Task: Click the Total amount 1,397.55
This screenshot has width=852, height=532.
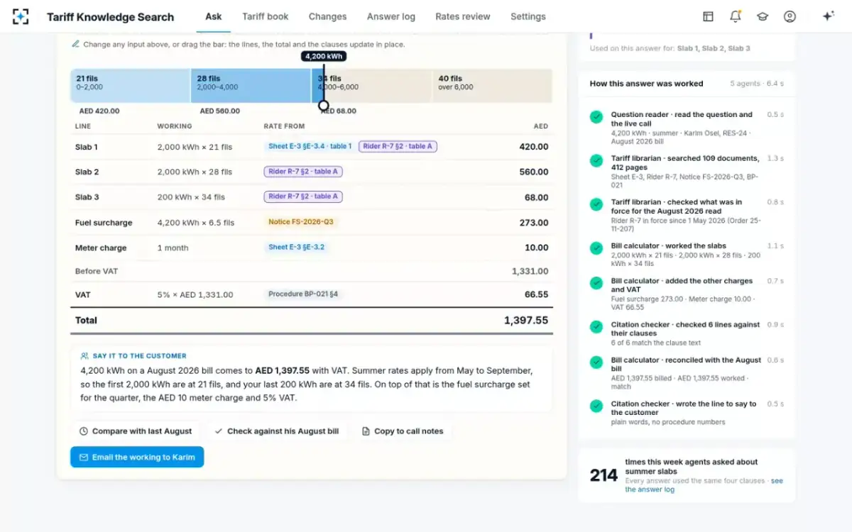Action: tap(526, 320)
